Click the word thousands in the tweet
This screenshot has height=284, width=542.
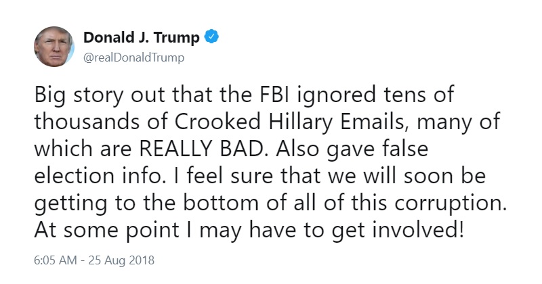tap(87, 122)
